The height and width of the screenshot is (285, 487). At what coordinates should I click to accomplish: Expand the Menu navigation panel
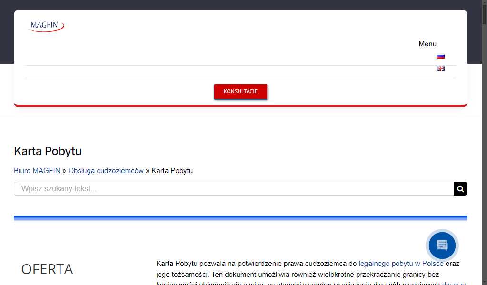click(x=427, y=44)
